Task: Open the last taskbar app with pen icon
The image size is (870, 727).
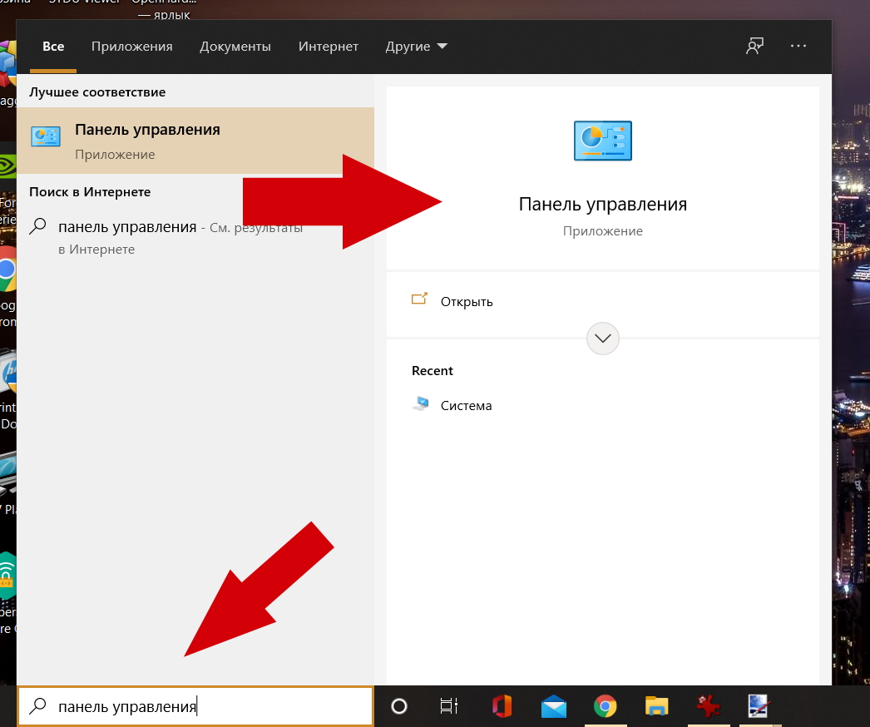Action: click(x=759, y=706)
